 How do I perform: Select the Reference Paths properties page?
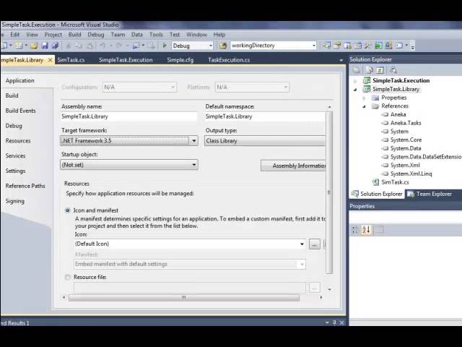pyautogui.click(x=25, y=186)
